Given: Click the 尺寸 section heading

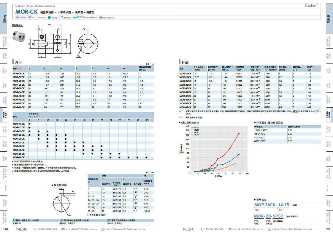Looking at the screenshot, I should (18, 63).
